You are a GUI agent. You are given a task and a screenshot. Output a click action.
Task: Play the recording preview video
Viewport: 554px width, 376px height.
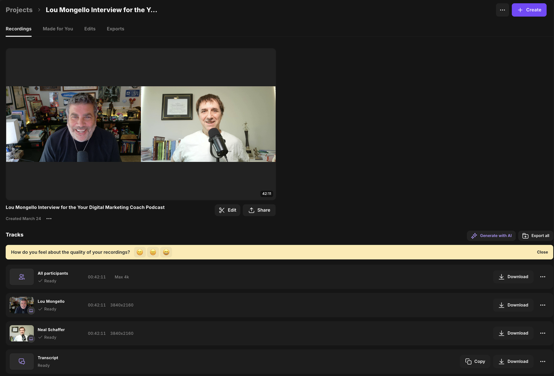(x=141, y=124)
